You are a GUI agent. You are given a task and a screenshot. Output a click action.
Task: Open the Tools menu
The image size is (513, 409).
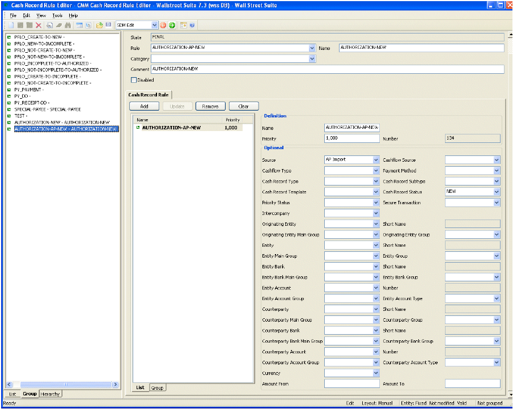pos(57,15)
